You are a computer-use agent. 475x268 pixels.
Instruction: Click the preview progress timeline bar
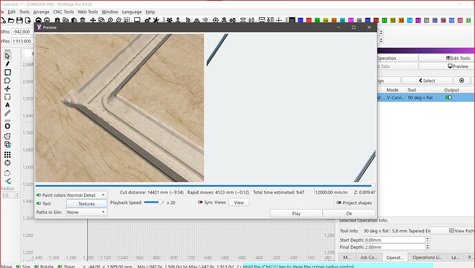point(205,186)
